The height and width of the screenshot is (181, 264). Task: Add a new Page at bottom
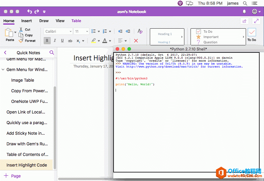point(12,176)
